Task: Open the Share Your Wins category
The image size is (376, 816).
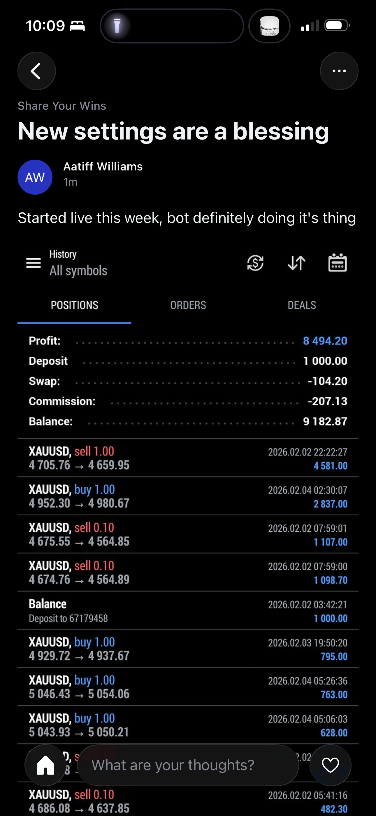Action: [x=62, y=106]
